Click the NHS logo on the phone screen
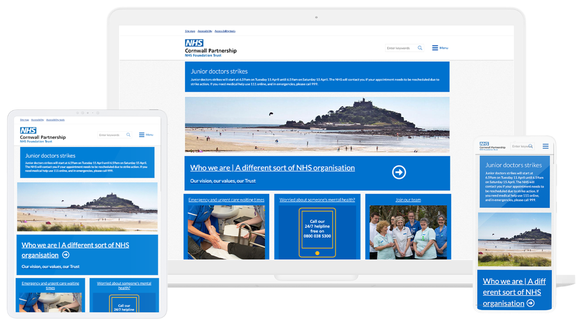577x325 pixels. 484,143
